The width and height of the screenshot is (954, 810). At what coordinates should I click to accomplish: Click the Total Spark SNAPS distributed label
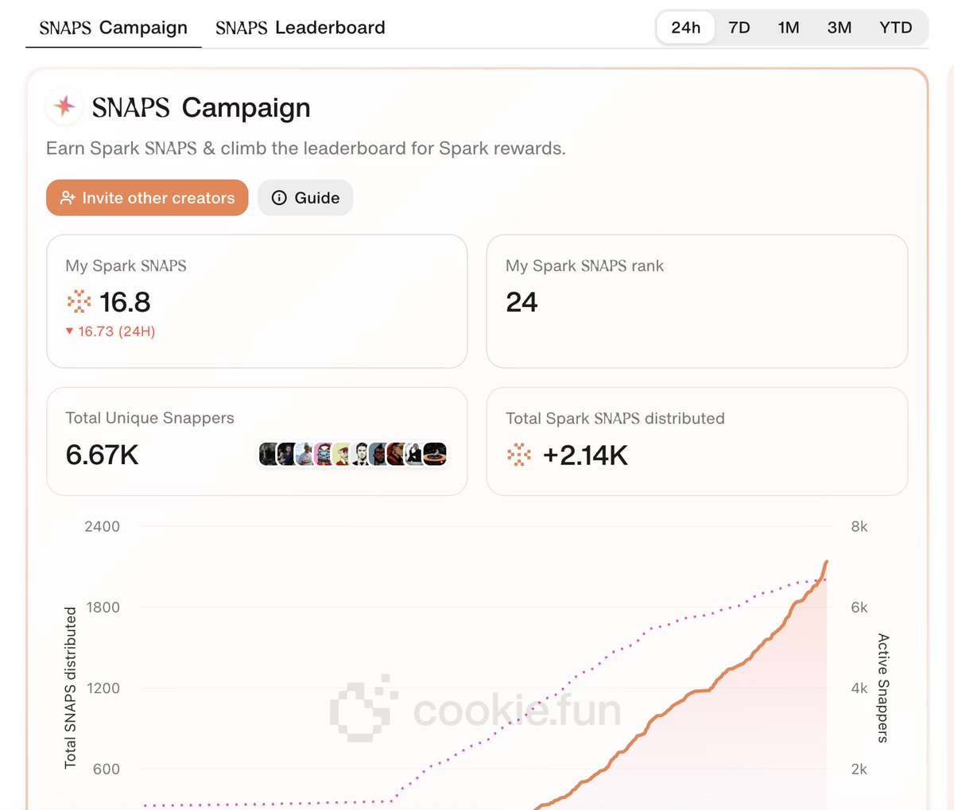[615, 418]
